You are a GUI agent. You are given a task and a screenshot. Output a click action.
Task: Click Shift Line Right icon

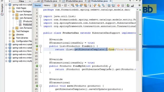(x=113, y=5)
